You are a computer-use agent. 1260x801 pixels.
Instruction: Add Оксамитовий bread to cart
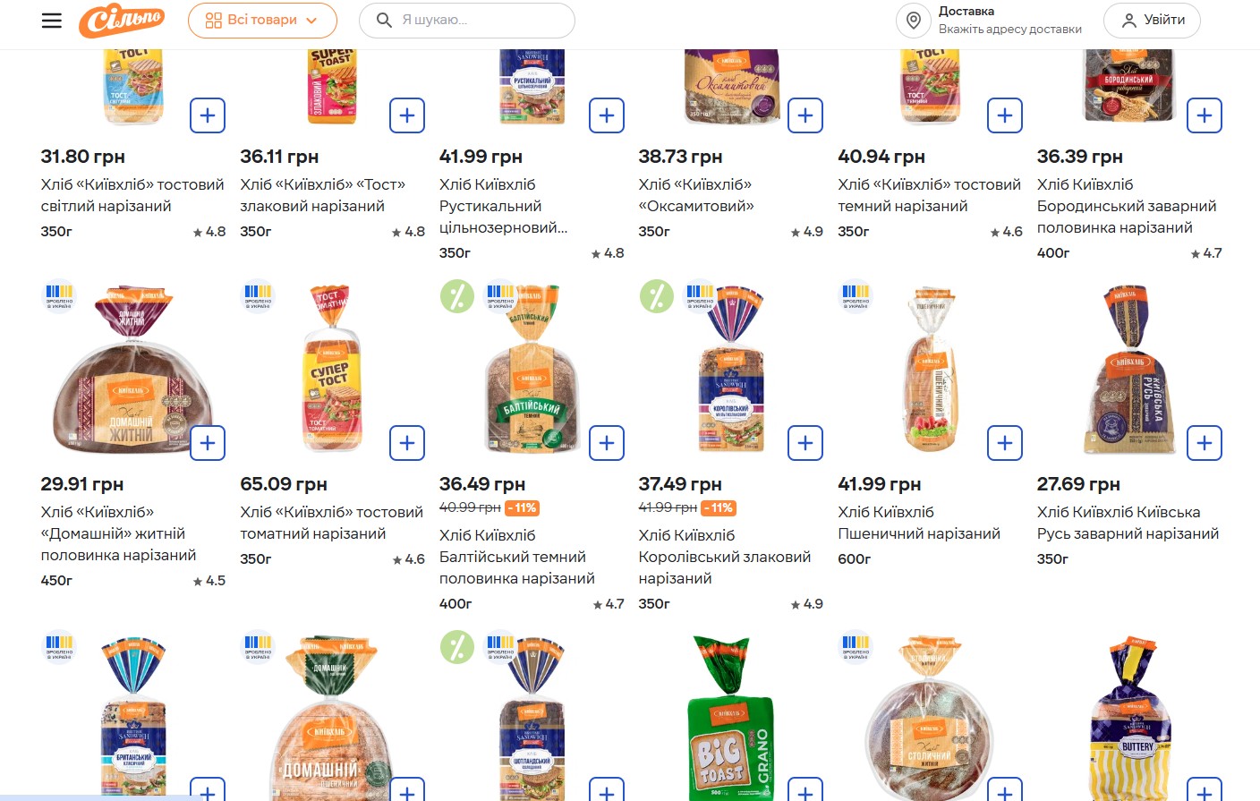pos(805,115)
